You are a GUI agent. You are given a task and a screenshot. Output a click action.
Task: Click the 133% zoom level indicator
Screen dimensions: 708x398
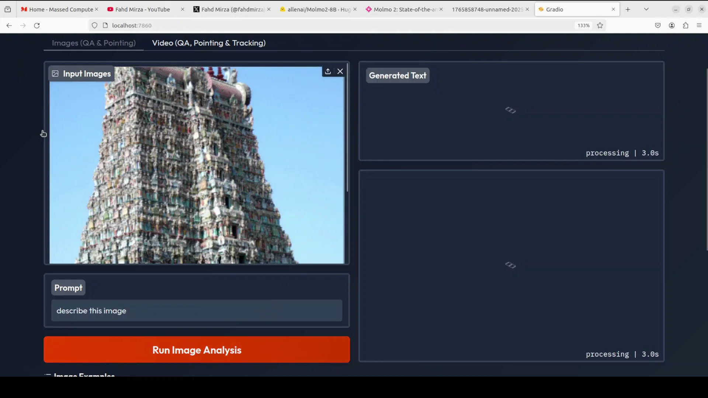[583, 25]
